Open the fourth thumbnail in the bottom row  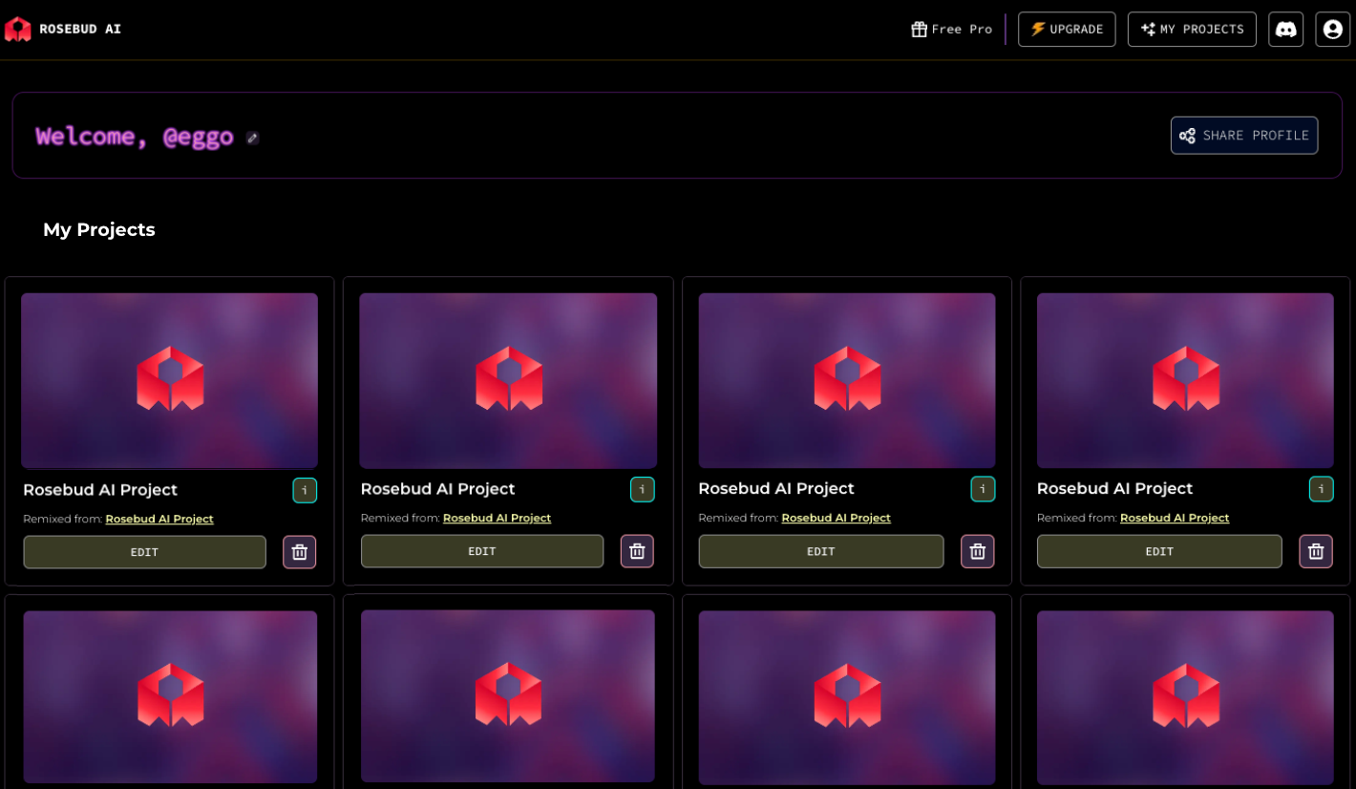pyautogui.click(x=1185, y=698)
